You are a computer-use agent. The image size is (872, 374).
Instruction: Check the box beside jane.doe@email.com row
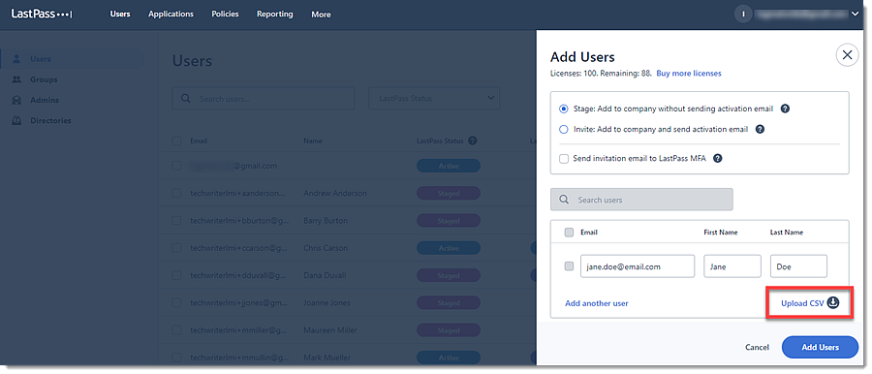[569, 266]
